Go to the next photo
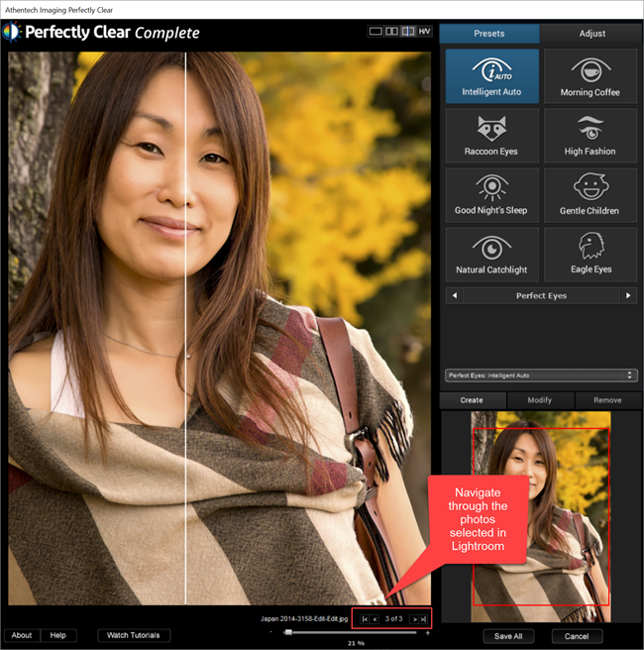The image size is (644, 650). point(414,619)
